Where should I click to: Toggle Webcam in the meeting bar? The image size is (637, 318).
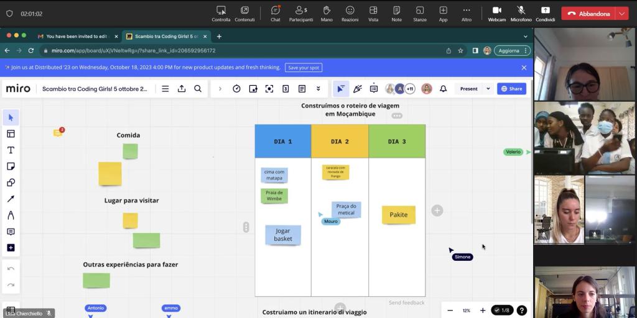click(497, 14)
